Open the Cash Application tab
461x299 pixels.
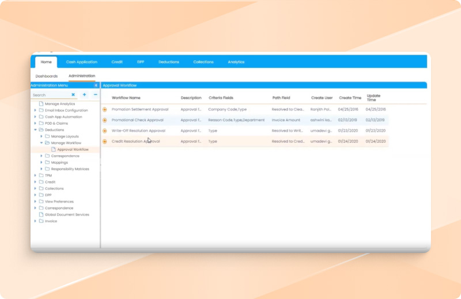coord(81,62)
